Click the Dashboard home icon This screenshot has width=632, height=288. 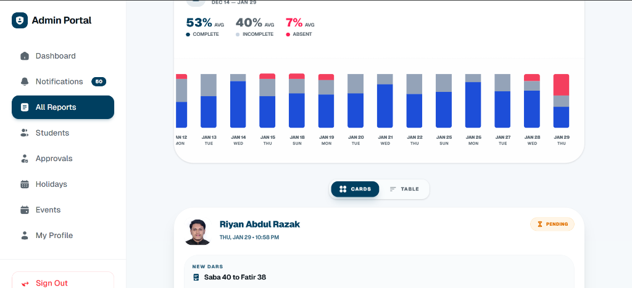click(25, 56)
